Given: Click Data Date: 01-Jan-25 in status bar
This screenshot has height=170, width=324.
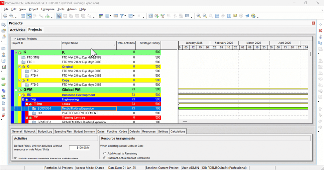Looking at the screenshot, I should pyautogui.click(x=122, y=168).
